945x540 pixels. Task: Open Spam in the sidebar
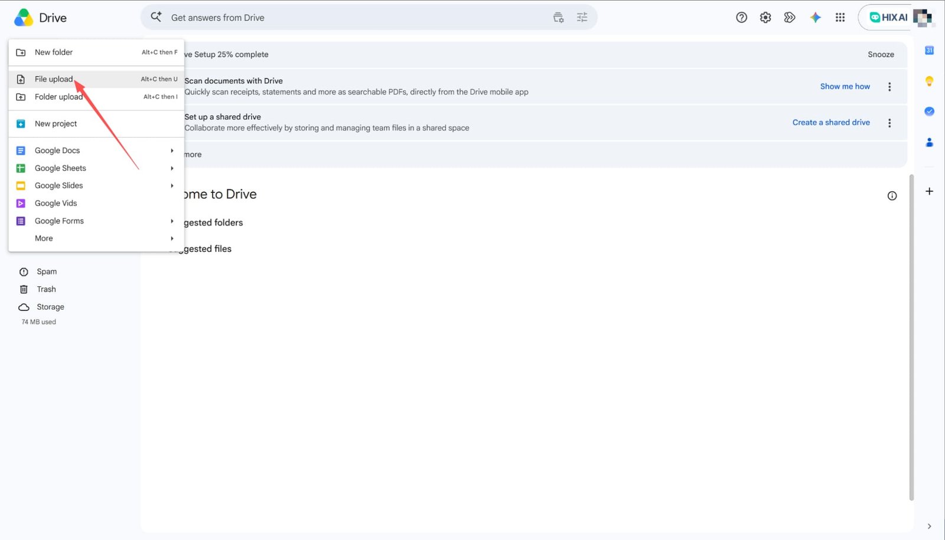(47, 271)
